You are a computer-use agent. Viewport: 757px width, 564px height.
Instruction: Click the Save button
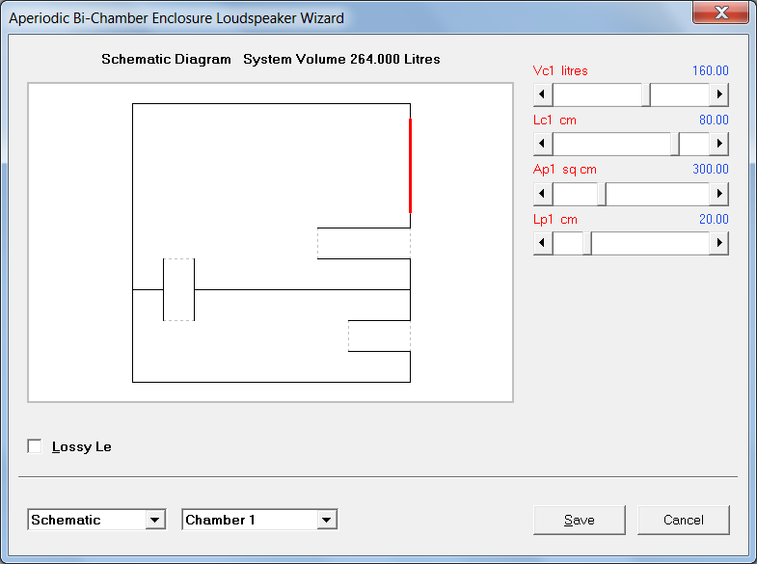click(580, 520)
